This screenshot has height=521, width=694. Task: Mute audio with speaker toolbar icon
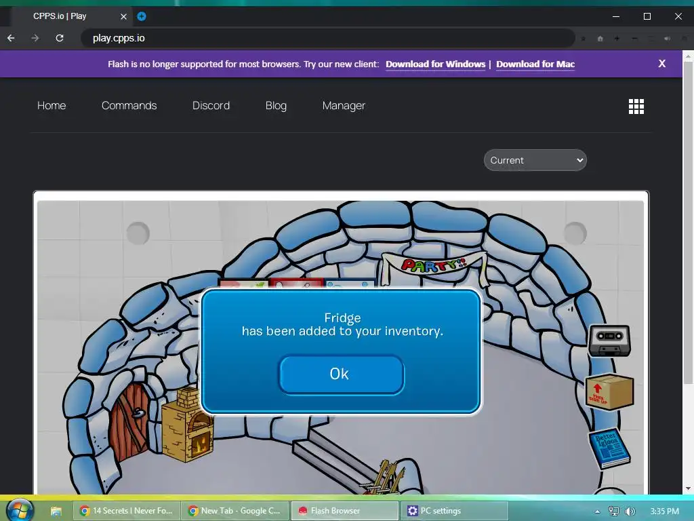pyautogui.click(x=667, y=39)
